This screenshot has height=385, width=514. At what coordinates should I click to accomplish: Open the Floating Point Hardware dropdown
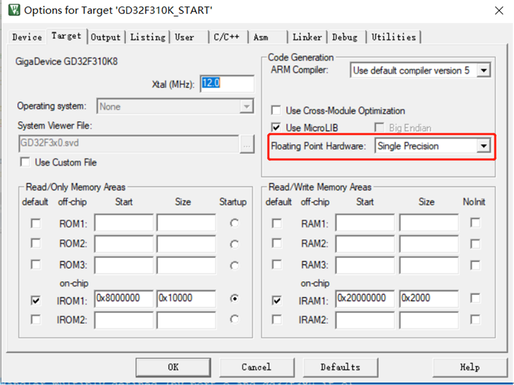coord(484,146)
